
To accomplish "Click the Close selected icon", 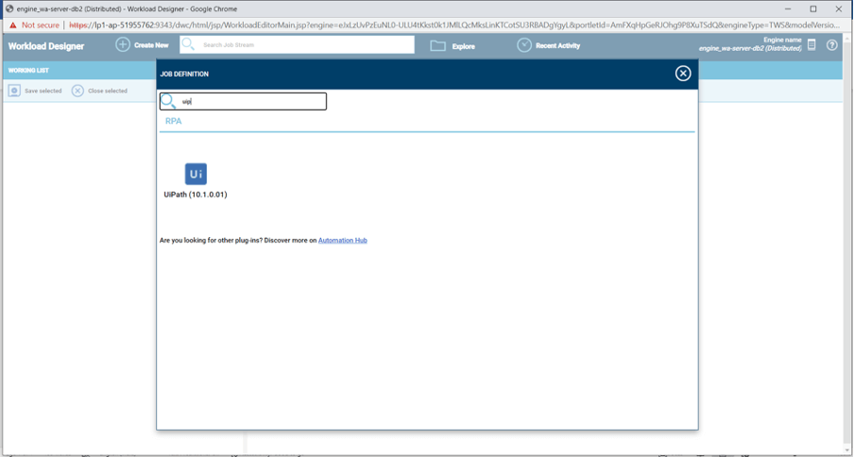I will pos(77,91).
